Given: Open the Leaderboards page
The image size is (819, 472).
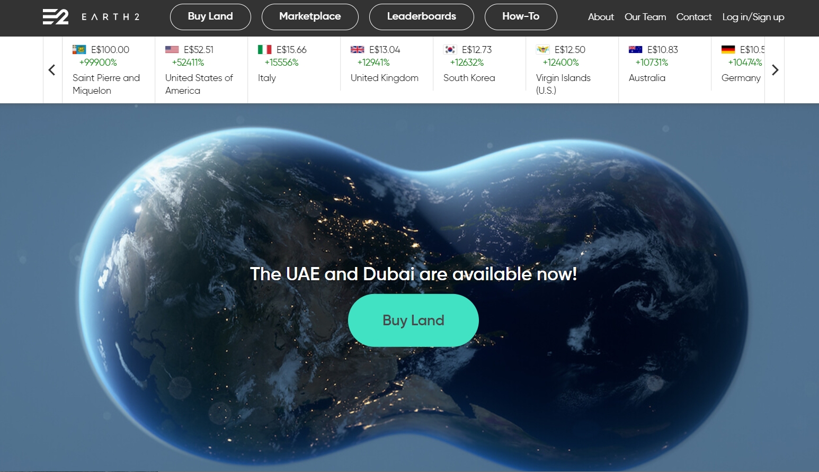Looking at the screenshot, I should click(x=422, y=17).
